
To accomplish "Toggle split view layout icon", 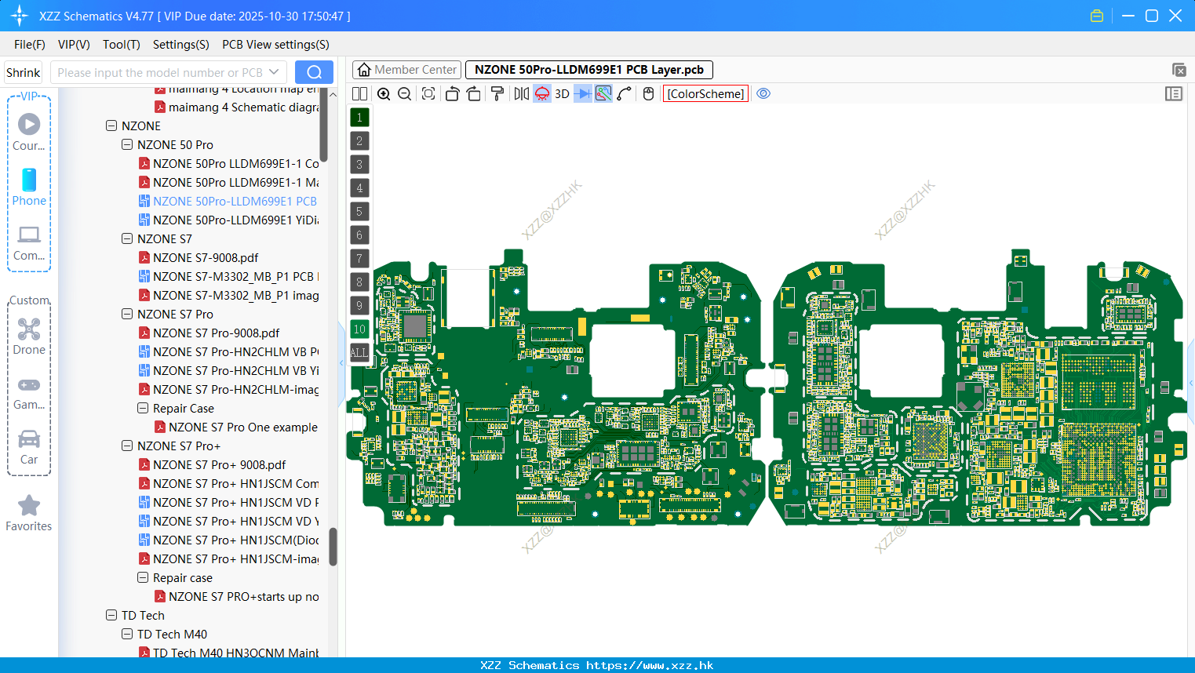I will coord(360,93).
